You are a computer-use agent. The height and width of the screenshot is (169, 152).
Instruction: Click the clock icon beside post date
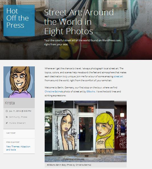click(x=7, y=111)
